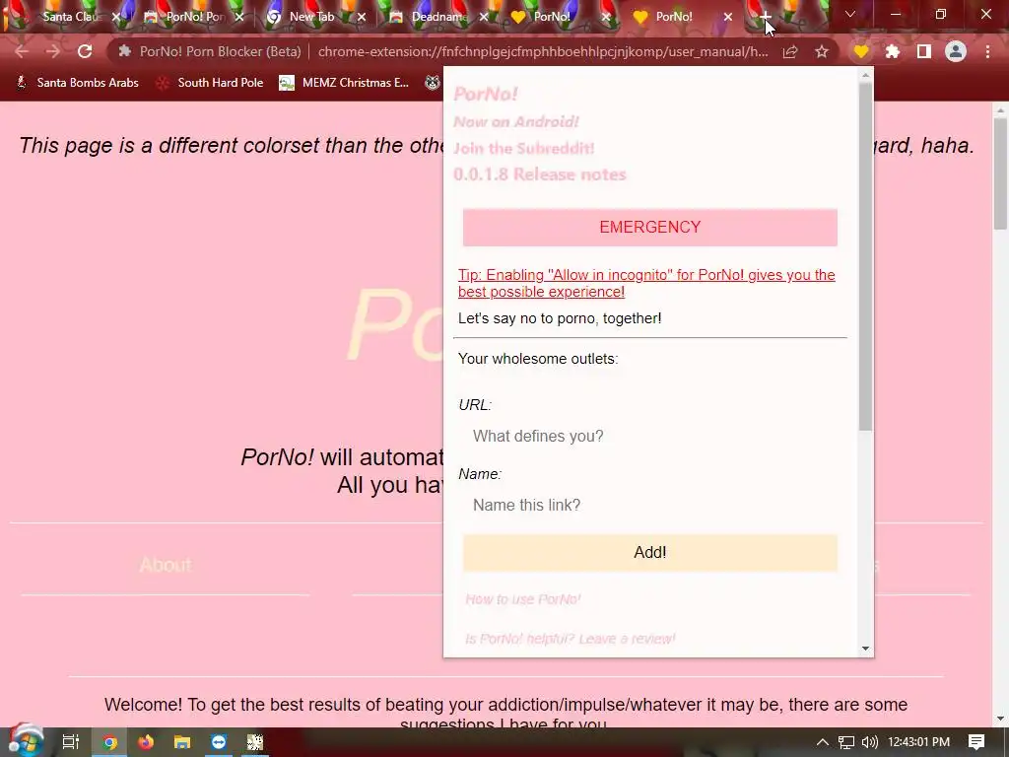Open Task View on taskbar

70,742
